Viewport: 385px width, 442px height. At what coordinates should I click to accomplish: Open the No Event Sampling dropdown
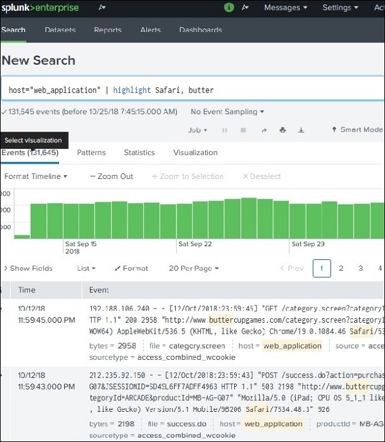click(227, 112)
